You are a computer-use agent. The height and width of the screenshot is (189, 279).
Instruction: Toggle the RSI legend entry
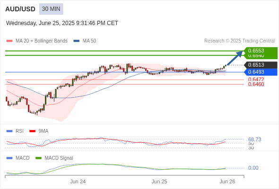pyautogui.click(x=15, y=131)
